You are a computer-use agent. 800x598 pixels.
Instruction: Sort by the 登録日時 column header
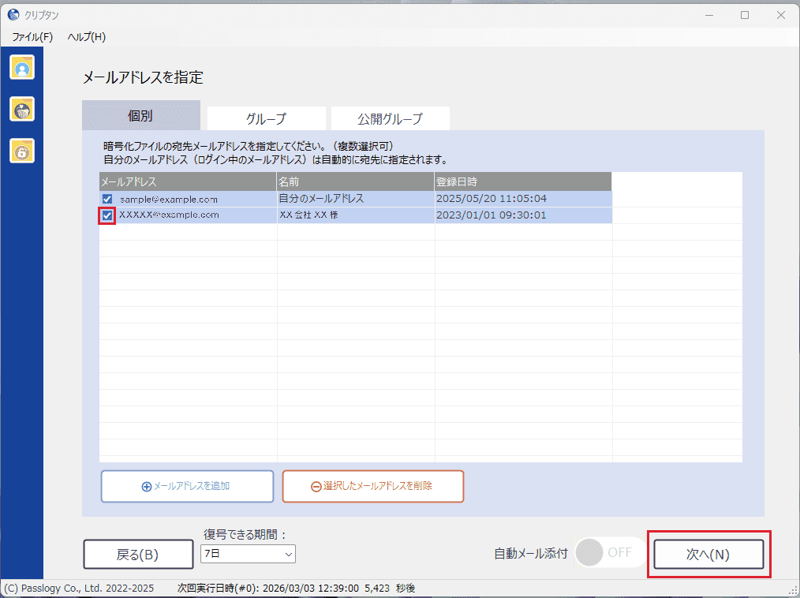tap(522, 181)
